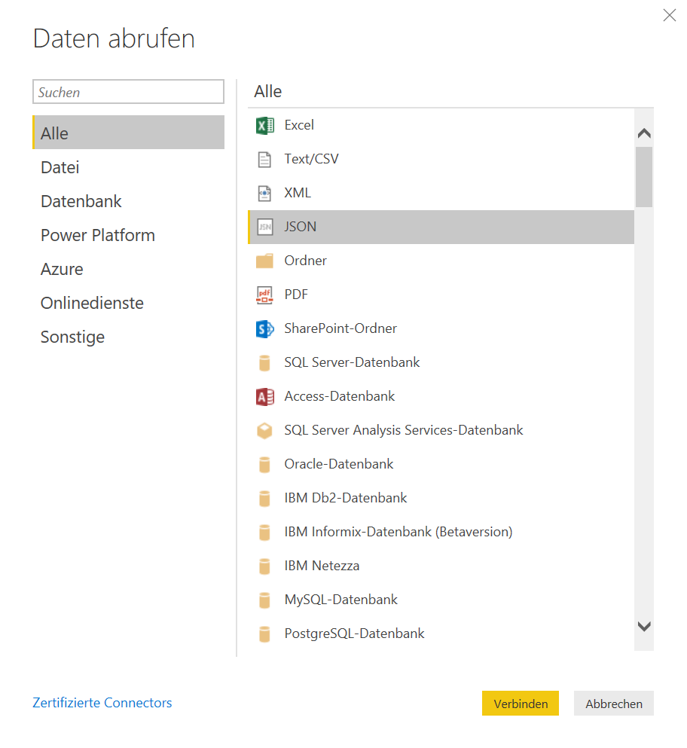The height and width of the screenshot is (748, 687).
Task: Choose the PDF entry label
Action: [x=296, y=295]
